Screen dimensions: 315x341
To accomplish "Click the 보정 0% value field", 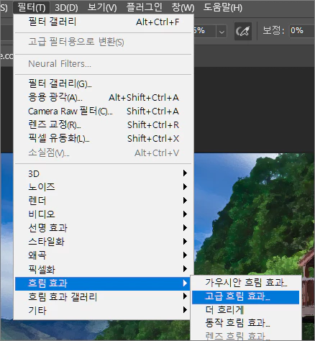I will click(302, 31).
